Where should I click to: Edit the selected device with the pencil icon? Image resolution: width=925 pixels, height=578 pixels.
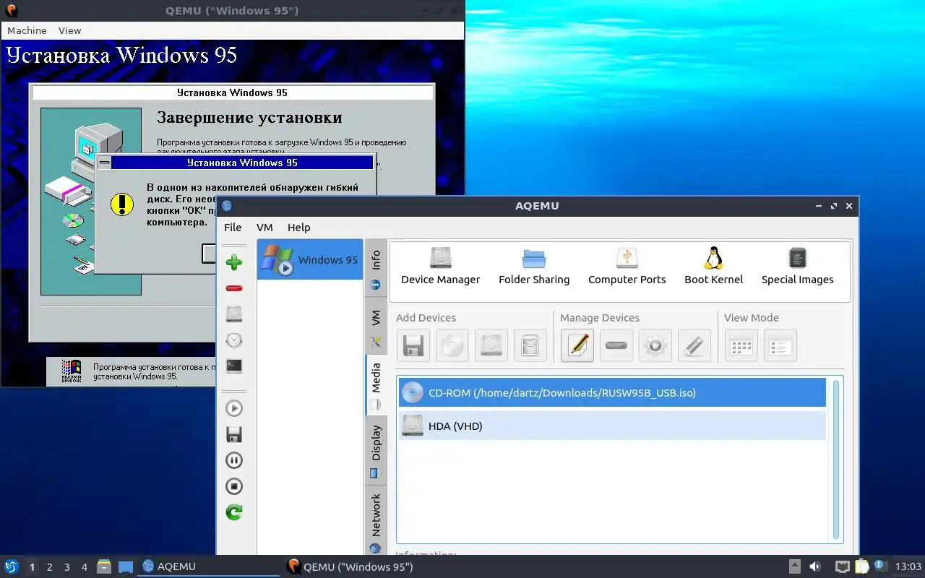(577, 345)
